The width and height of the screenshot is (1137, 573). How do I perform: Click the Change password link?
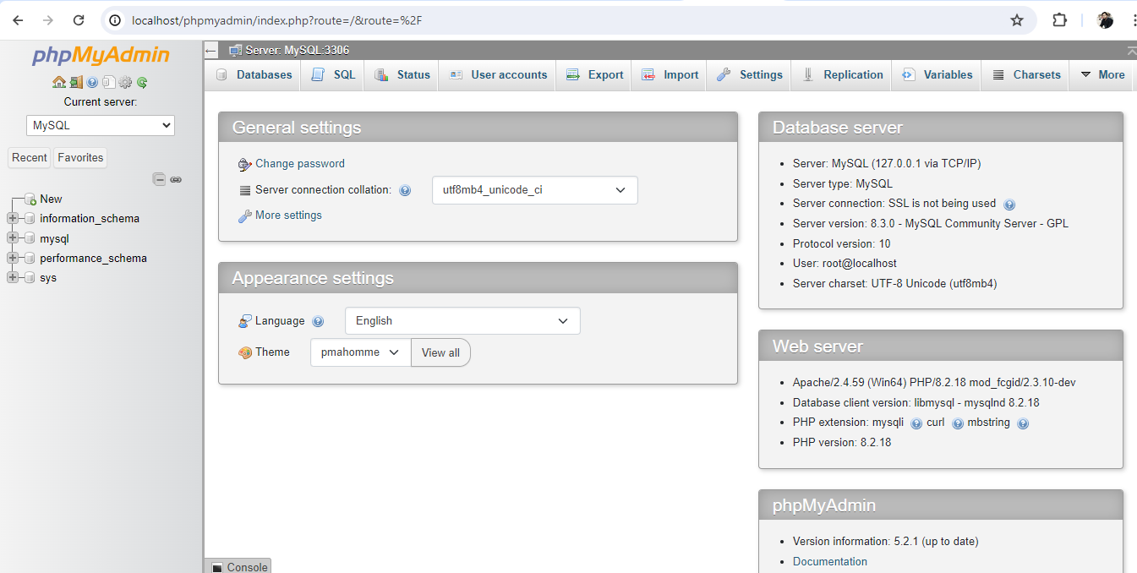300,163
